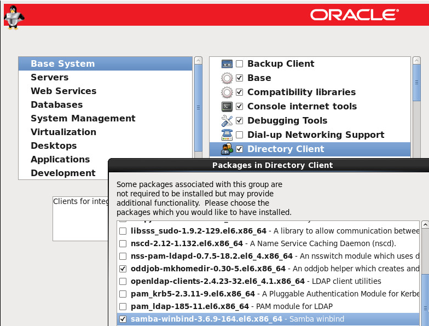Enable the Backup Client checkbox
This screenshot has width=429, height=326.
coord(240,63)
